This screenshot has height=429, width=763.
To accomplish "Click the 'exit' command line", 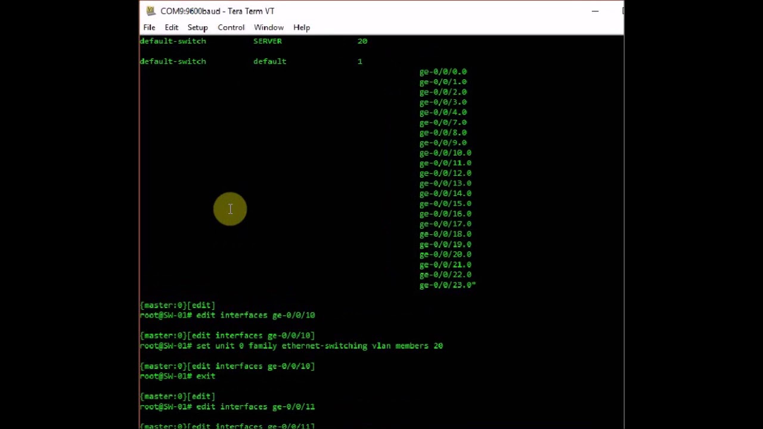I will [x=206, y=376].
